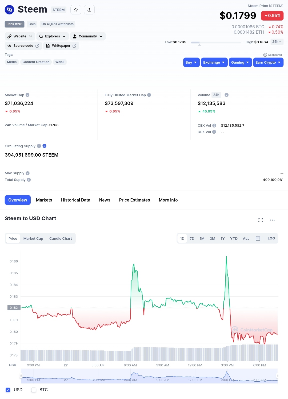Expand the Explorers dropdown

click(x=52, y=36)
